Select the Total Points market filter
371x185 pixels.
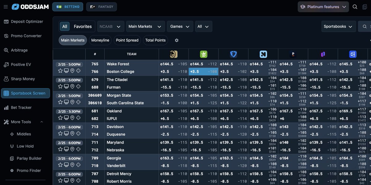tap(155, 40)
